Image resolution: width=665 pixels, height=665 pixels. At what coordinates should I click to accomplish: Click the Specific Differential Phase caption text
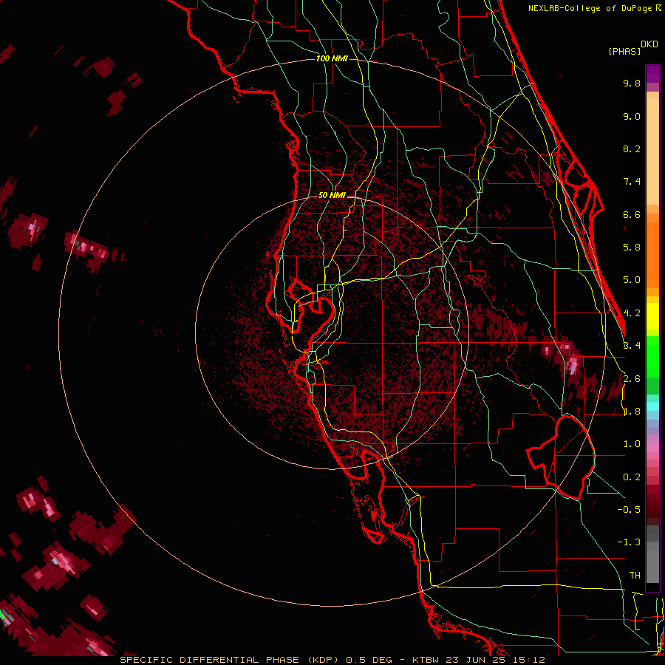pyautogui.click(x=332, y=660)
